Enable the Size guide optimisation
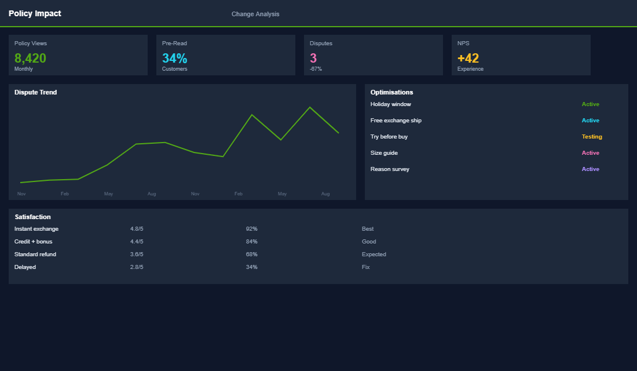 tap(590, 152)
